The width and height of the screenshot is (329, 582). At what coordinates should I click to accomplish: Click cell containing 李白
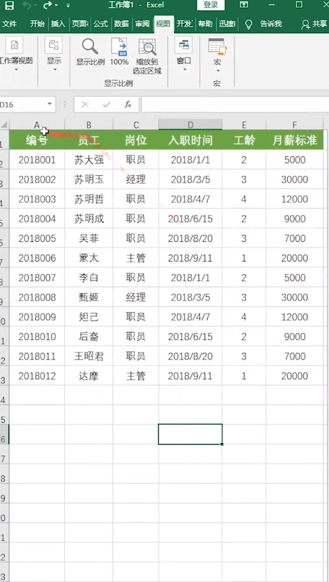pyautogui.click(x=88, y=278)
